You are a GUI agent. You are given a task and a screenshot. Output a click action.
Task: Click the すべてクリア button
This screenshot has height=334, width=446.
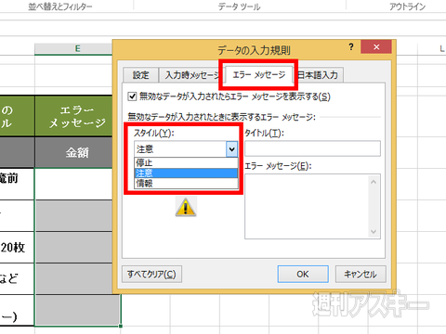(x=151, y=274)
